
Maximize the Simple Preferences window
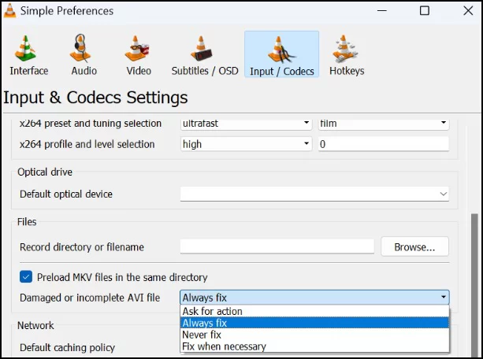tap(425, 11)
